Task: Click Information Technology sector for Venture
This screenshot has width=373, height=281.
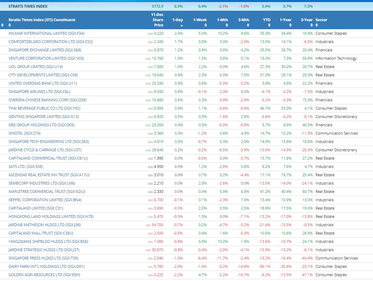Action: (x=336, y=58)
